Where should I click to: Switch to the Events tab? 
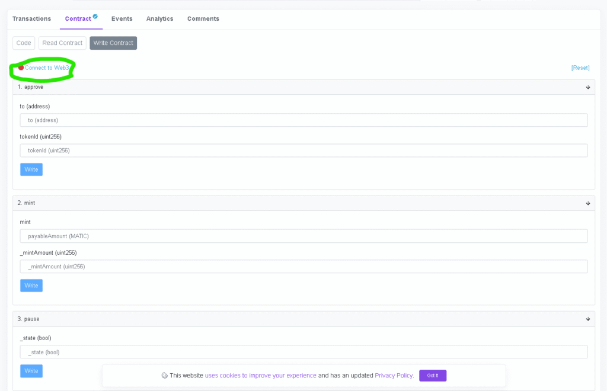[122, 18]
